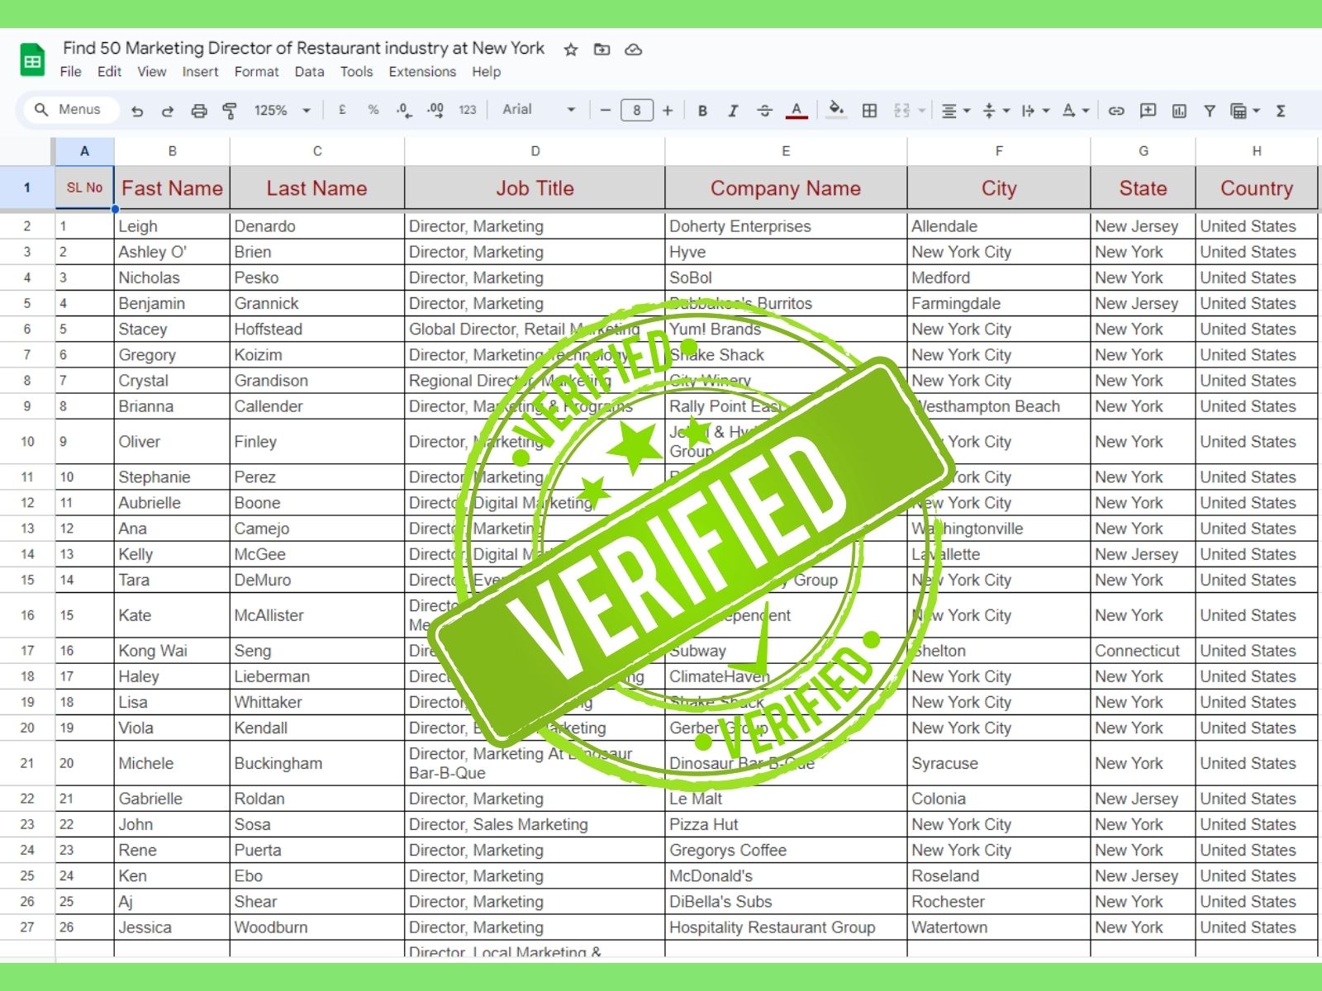Redo the last undone action
Screen dimensions: 1322x991
168,111
